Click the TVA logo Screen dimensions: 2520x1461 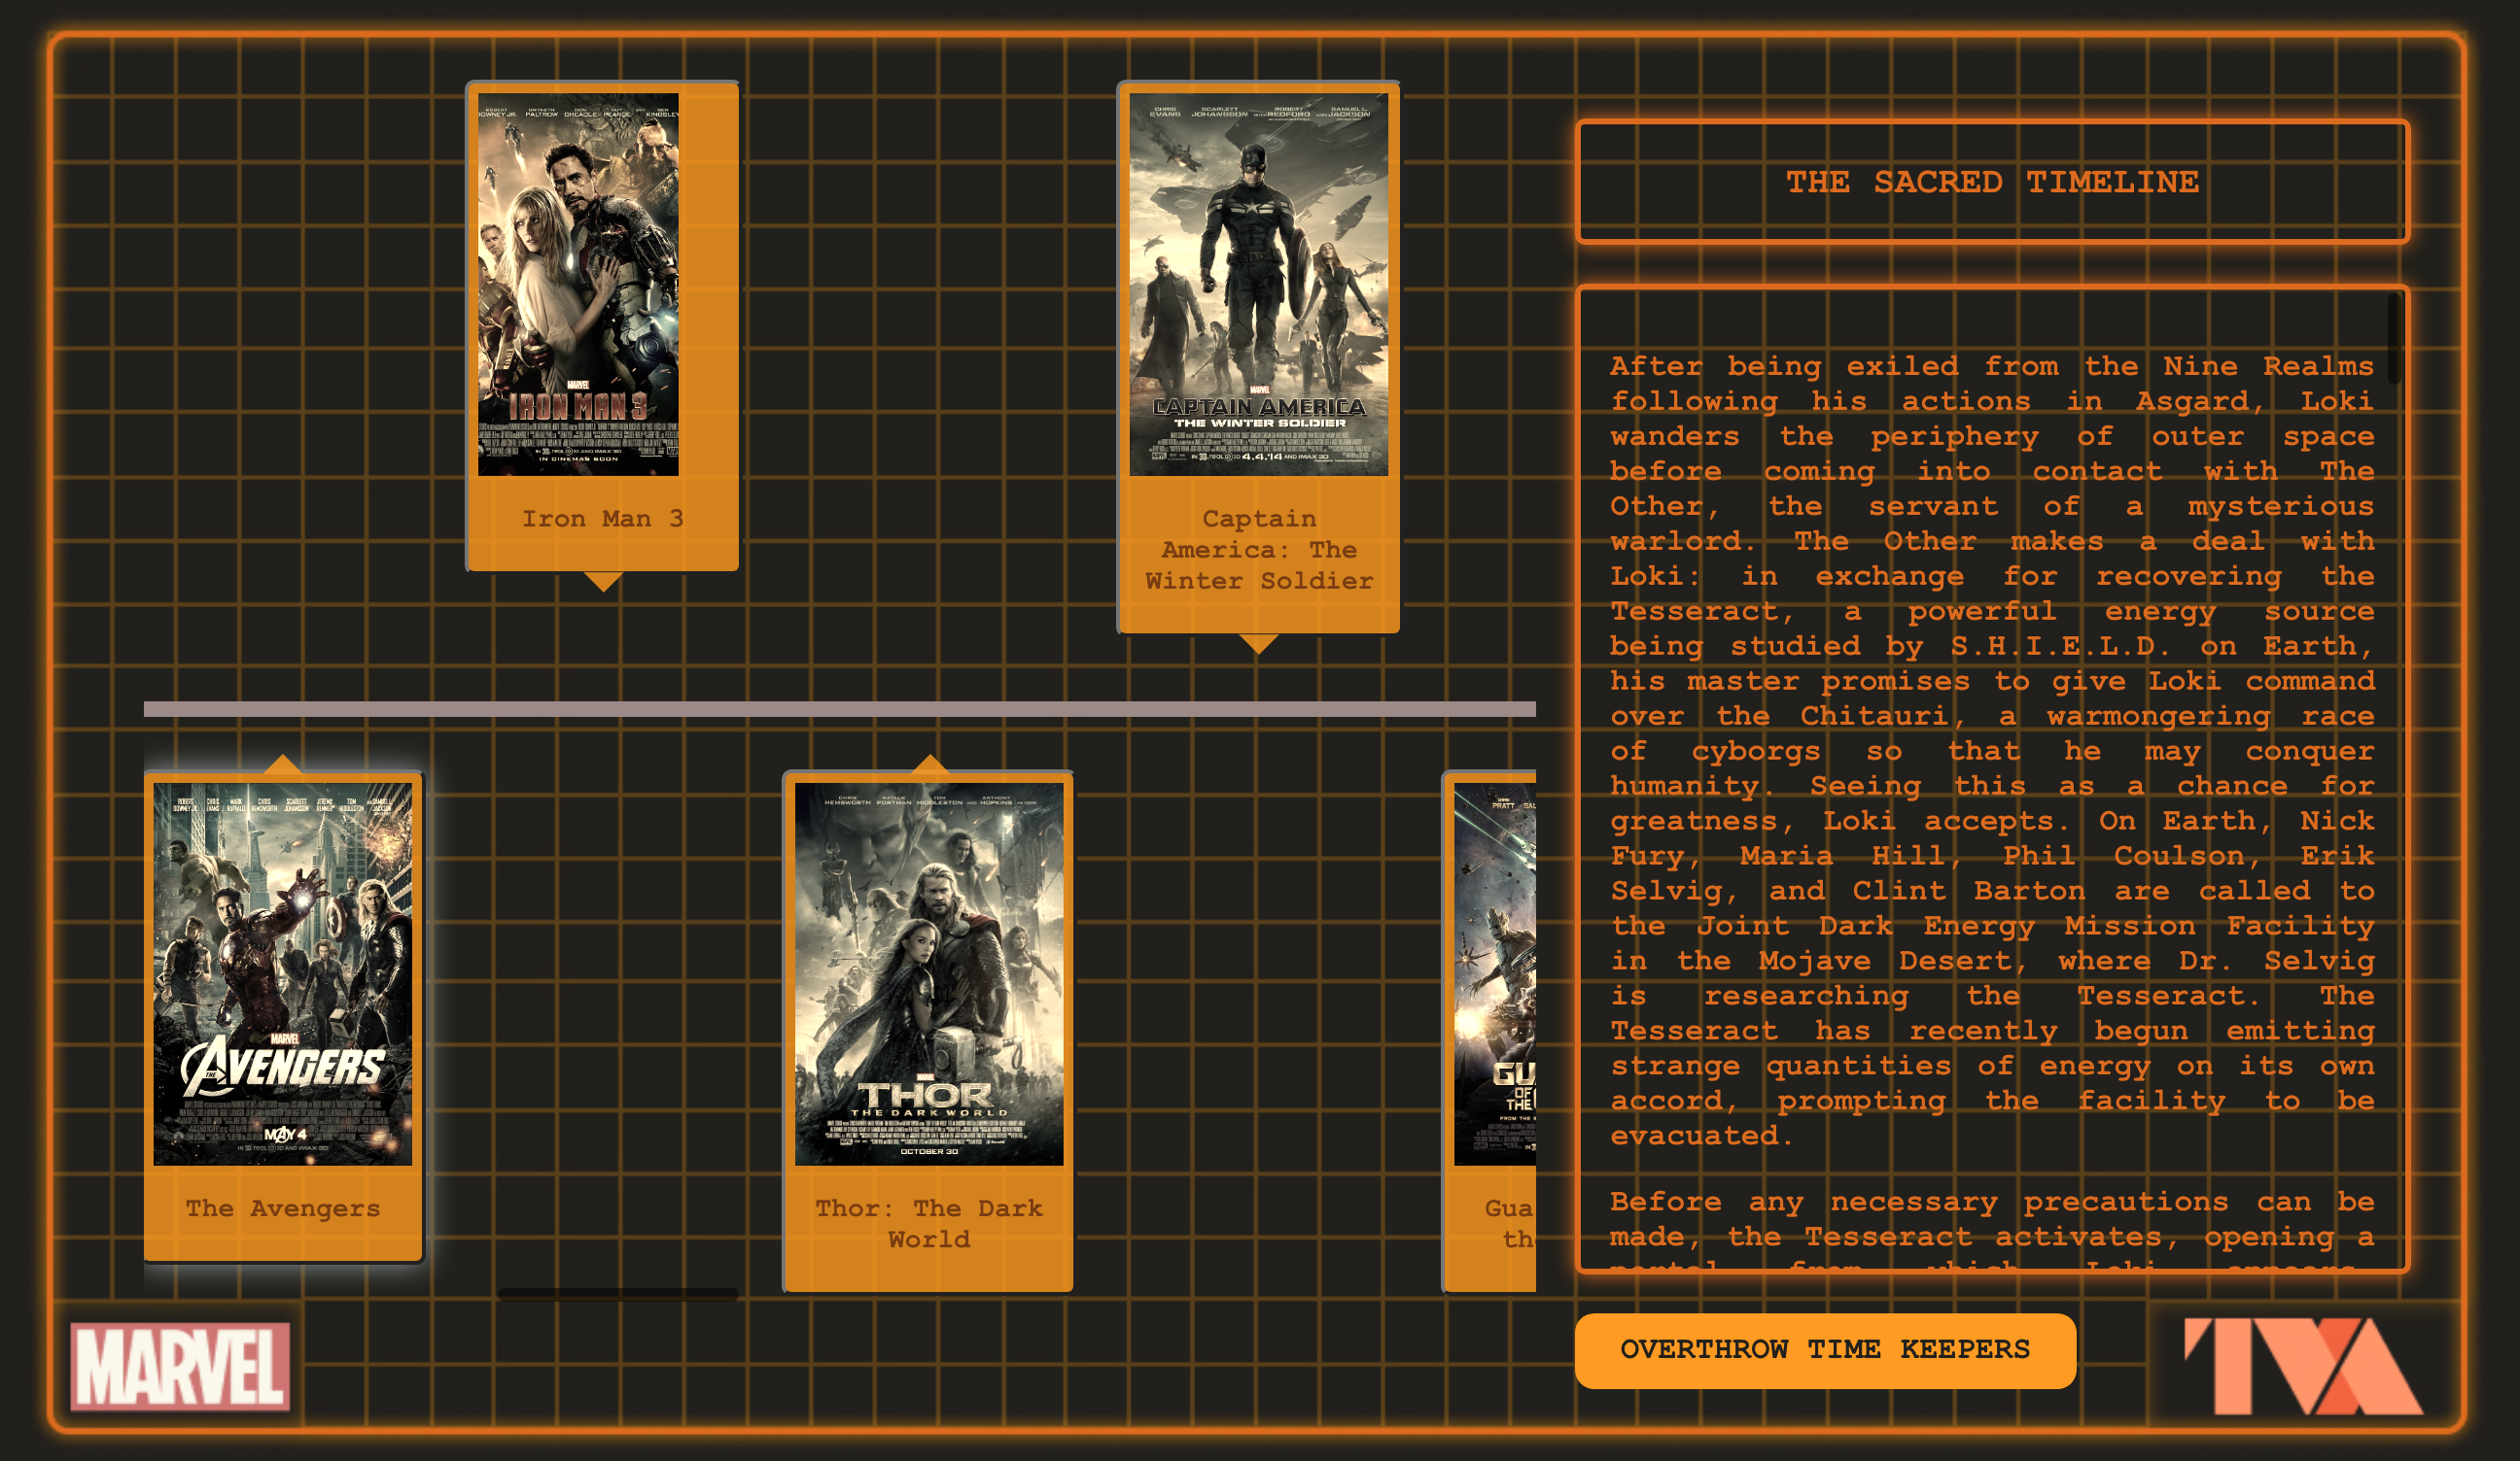point(2303,1366)
